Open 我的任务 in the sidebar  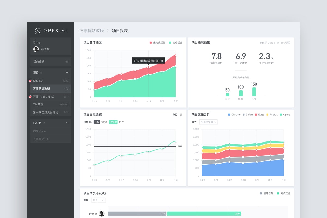click(51, 62)
